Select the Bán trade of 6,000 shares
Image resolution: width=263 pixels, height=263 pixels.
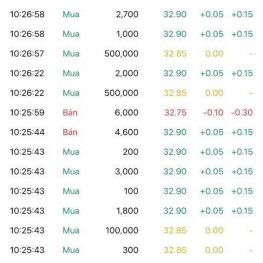131,113
